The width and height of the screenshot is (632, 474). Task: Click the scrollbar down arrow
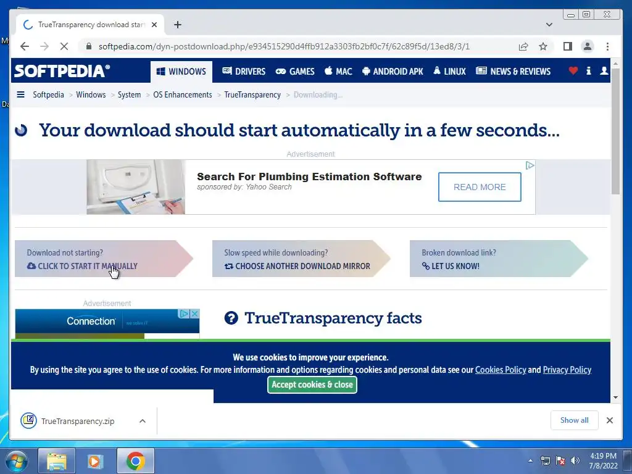(615, 397)
